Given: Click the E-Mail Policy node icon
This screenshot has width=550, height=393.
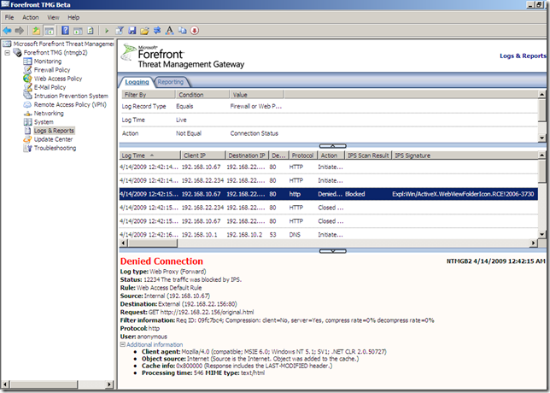Looking at the screenshot, I should [27, 87].
